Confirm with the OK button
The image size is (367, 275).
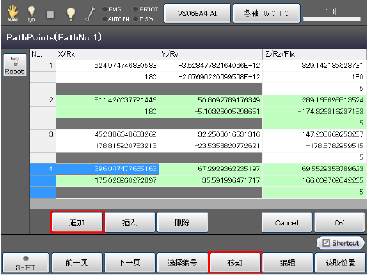[340, 223]
